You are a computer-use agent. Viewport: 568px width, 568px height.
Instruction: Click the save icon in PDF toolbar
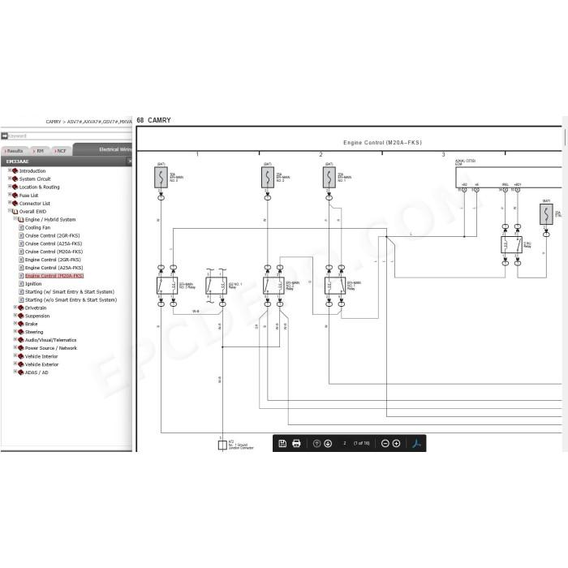(282, 443)
